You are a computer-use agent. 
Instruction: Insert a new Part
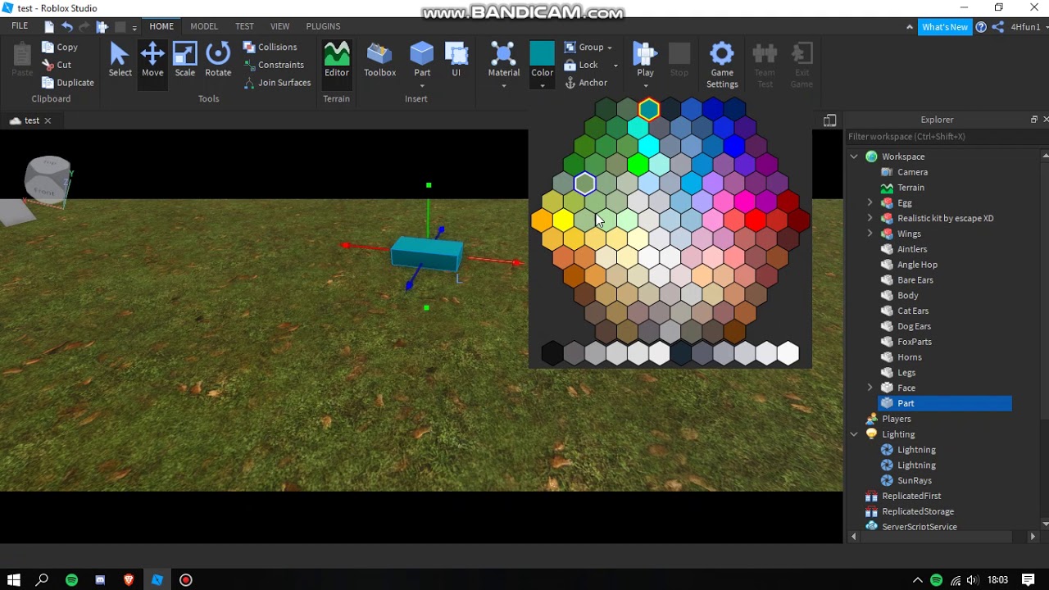tap(422, 60)
